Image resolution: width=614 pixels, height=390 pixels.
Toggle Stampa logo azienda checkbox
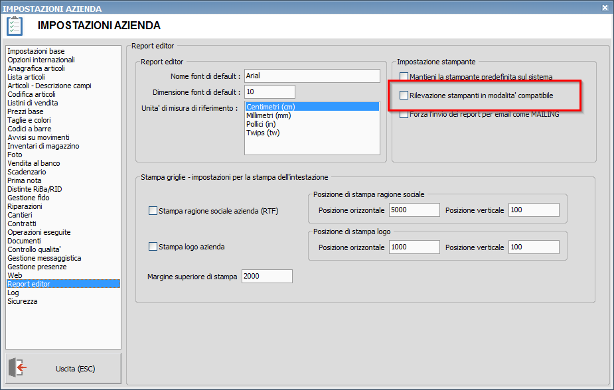coord(153,247)
